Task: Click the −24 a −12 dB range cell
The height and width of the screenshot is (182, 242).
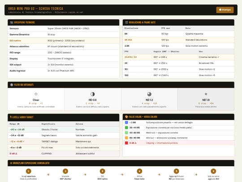Action: pyautogui.click(x=17, y=135)
